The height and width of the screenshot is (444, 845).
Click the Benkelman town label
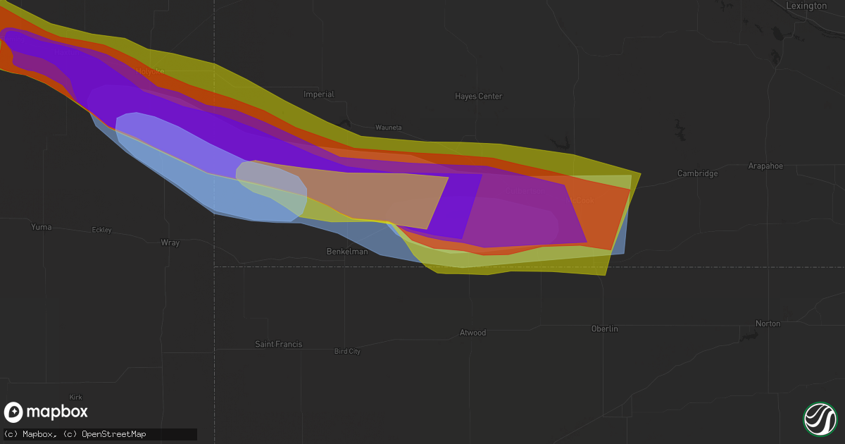pyautogui.click(x=347, y=252)
